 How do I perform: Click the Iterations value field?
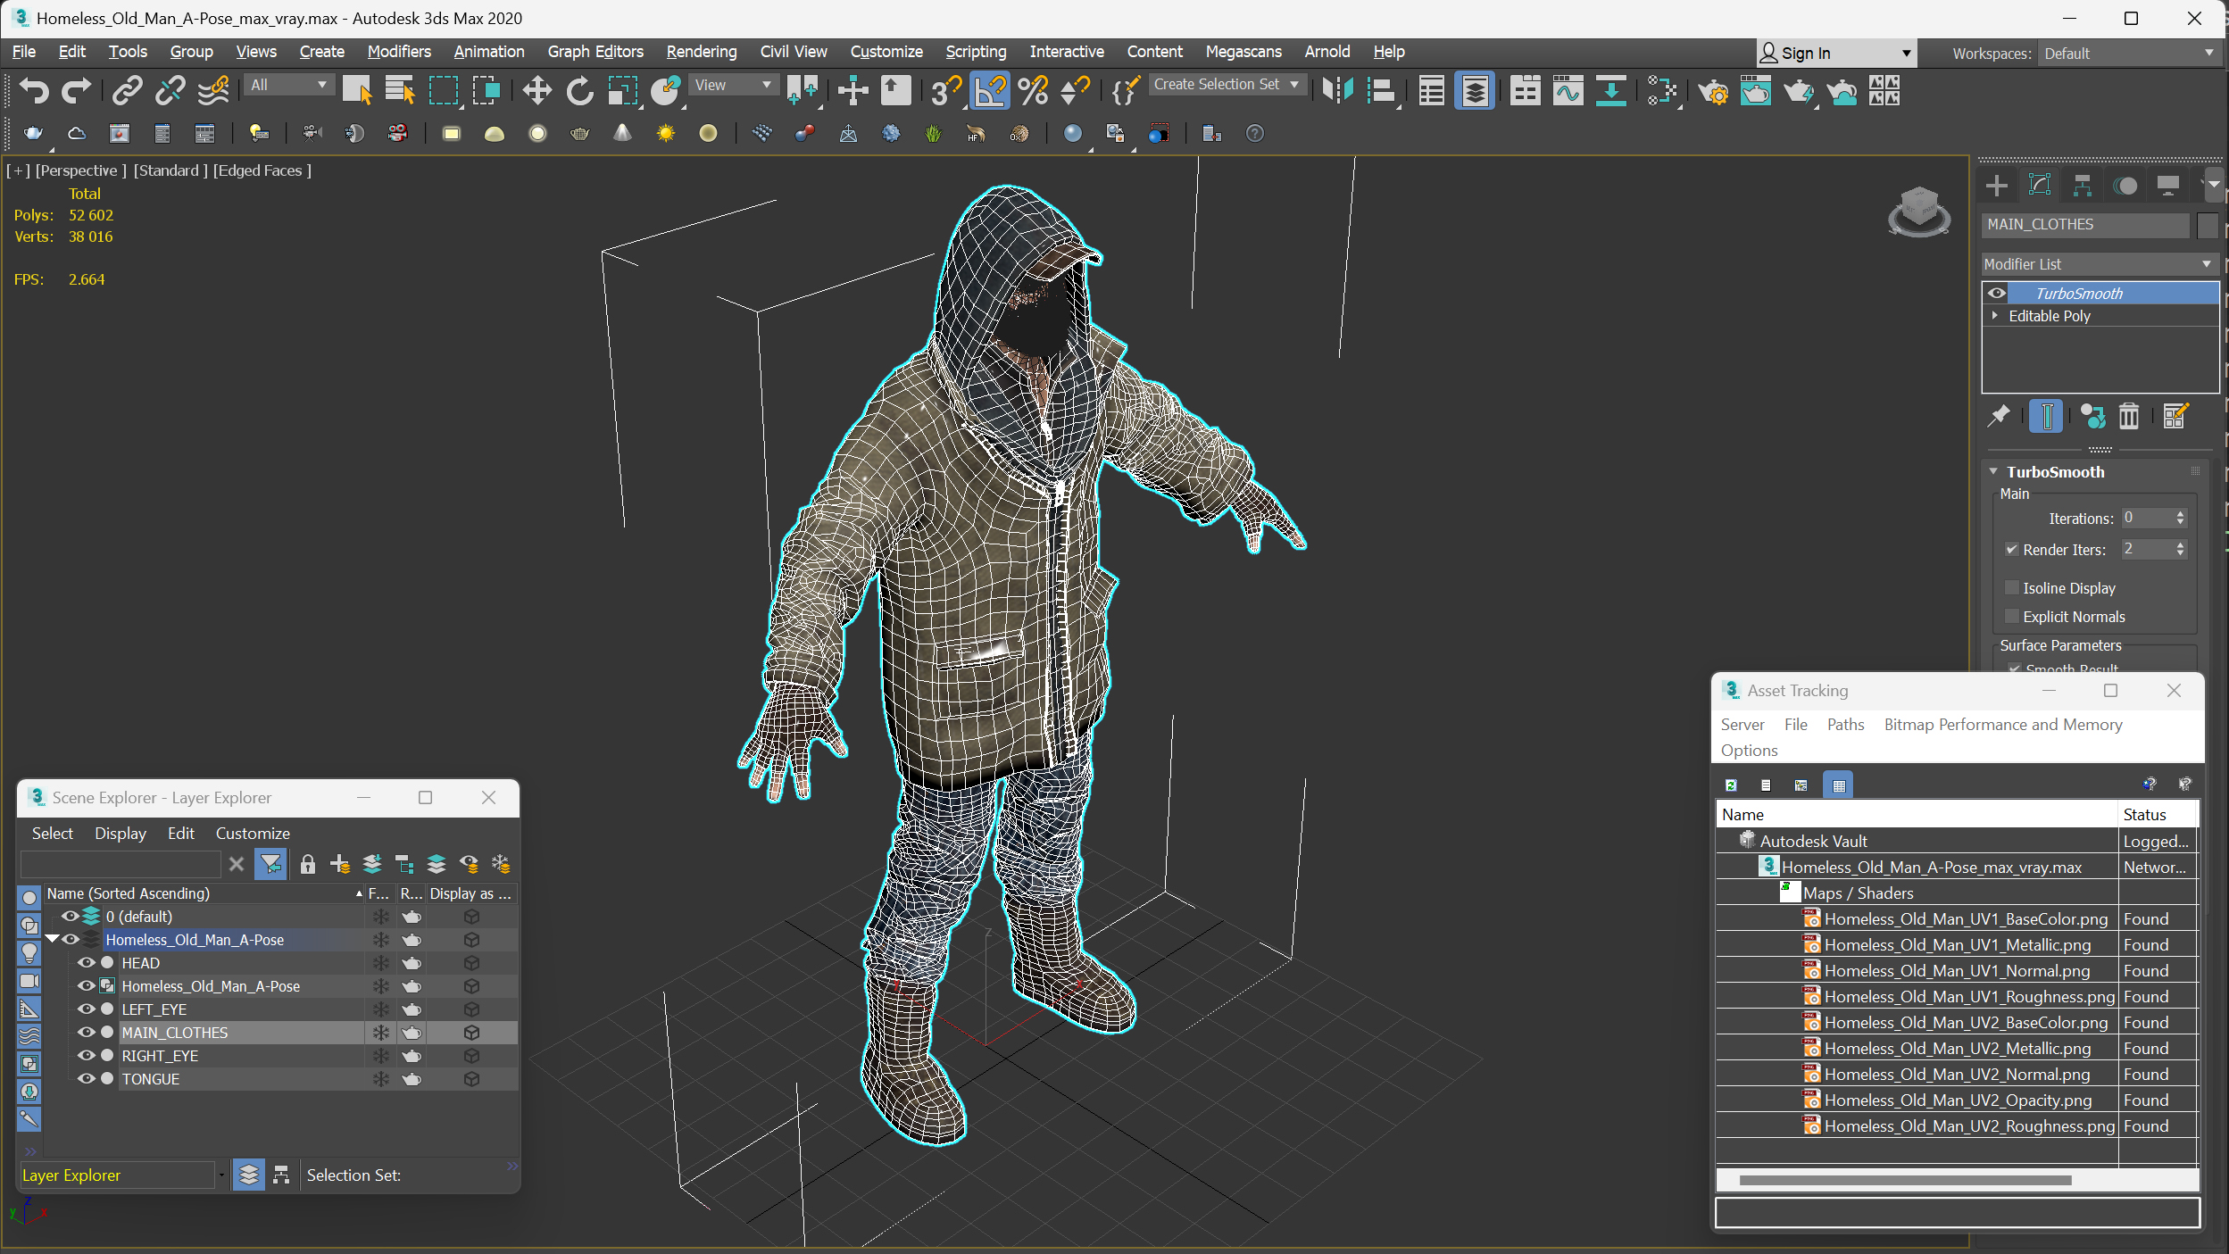tap(2146, 518)
